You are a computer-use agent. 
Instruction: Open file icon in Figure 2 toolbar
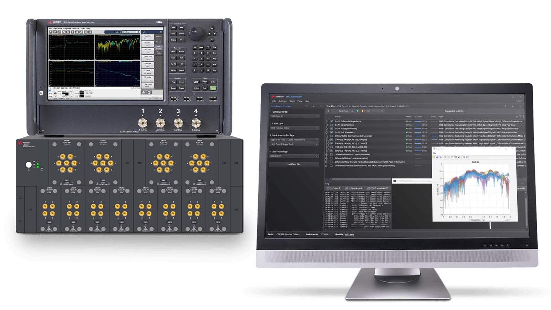point(434,157)
